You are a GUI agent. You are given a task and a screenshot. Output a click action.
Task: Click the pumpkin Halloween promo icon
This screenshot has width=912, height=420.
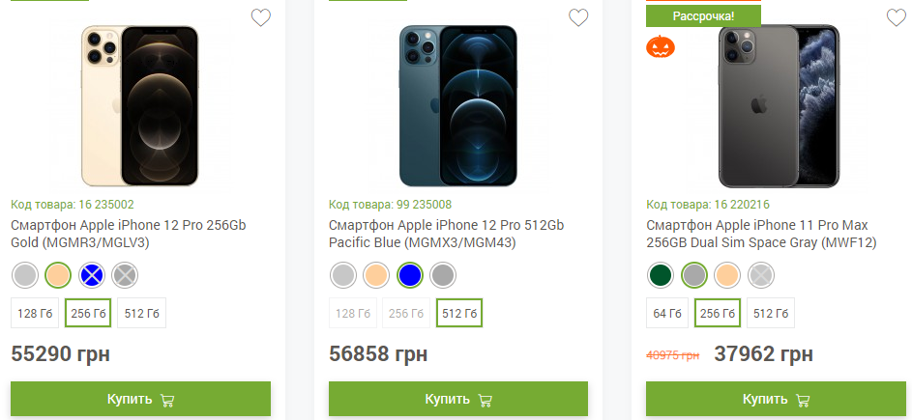point(661,46)
